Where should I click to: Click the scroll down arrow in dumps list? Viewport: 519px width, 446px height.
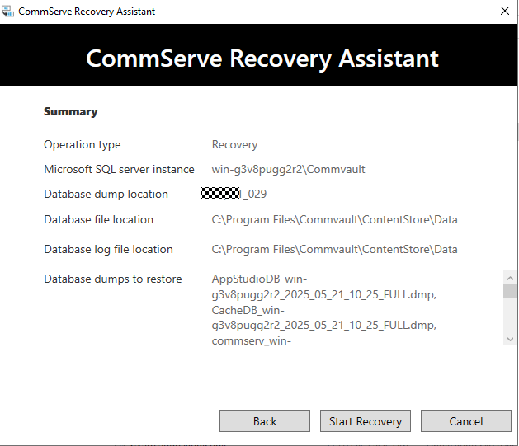(510, 339)
